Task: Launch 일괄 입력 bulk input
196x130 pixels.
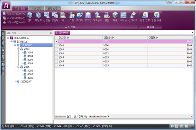Action: coord(145,17)
